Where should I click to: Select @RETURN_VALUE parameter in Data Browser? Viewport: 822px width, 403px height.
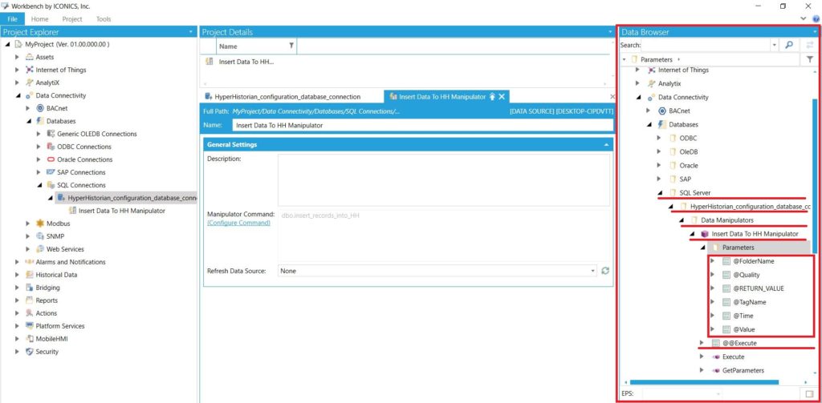click(x=759, y=288)
